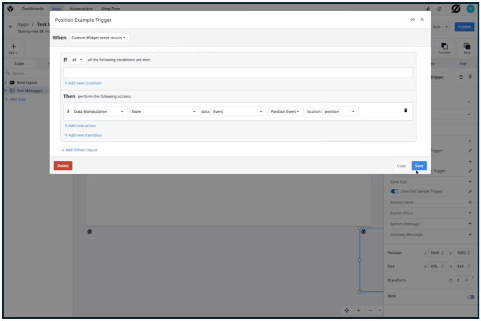This screenshot has width=481, height=321.
Task: Open the Automations menu
Action: tap(81, 9)
